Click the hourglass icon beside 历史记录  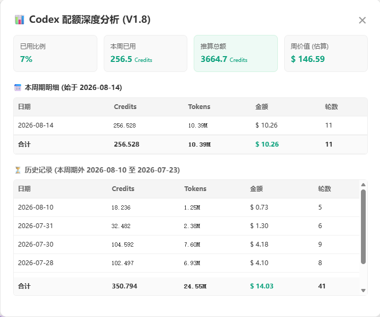click(x=17, y=170)
